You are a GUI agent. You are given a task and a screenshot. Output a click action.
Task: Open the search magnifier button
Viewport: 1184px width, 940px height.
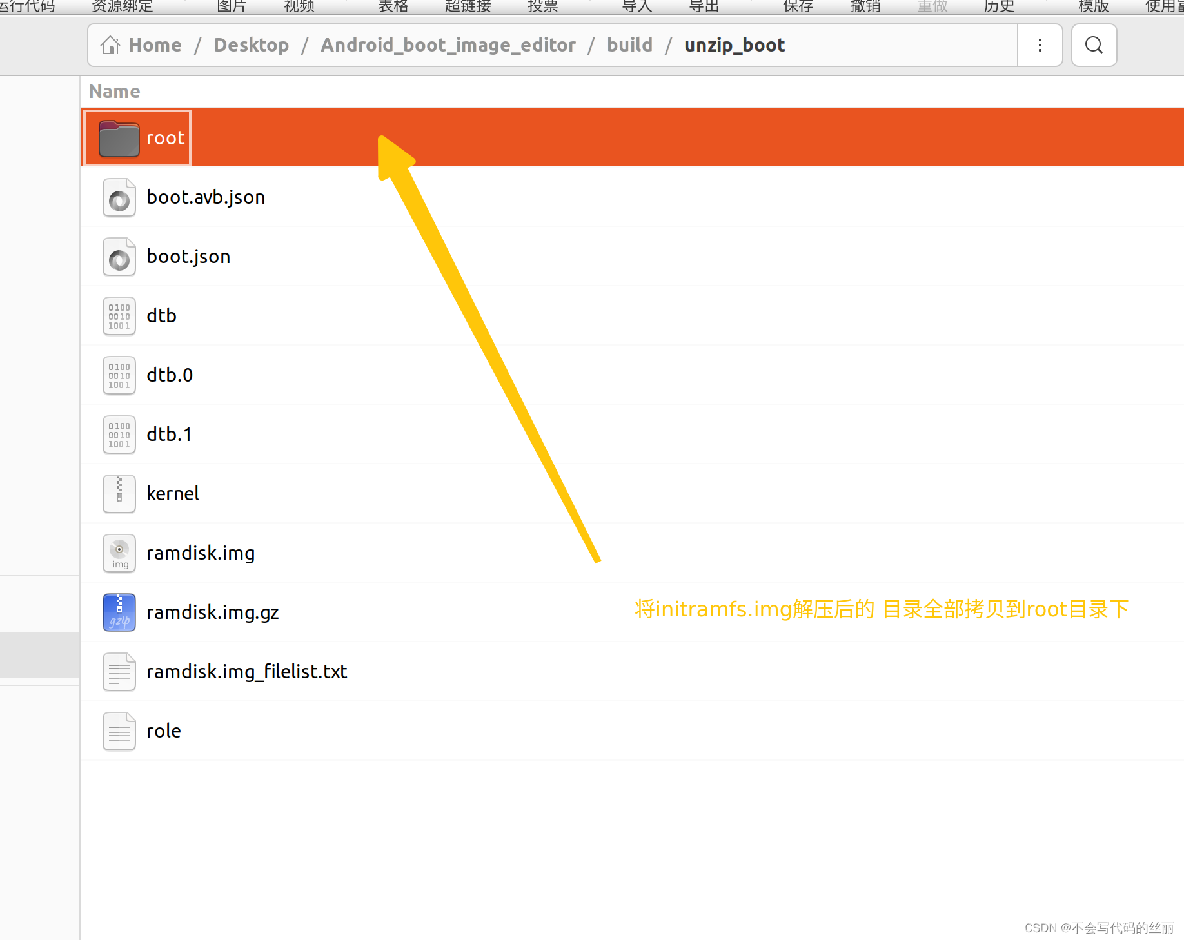[1094, 45]
